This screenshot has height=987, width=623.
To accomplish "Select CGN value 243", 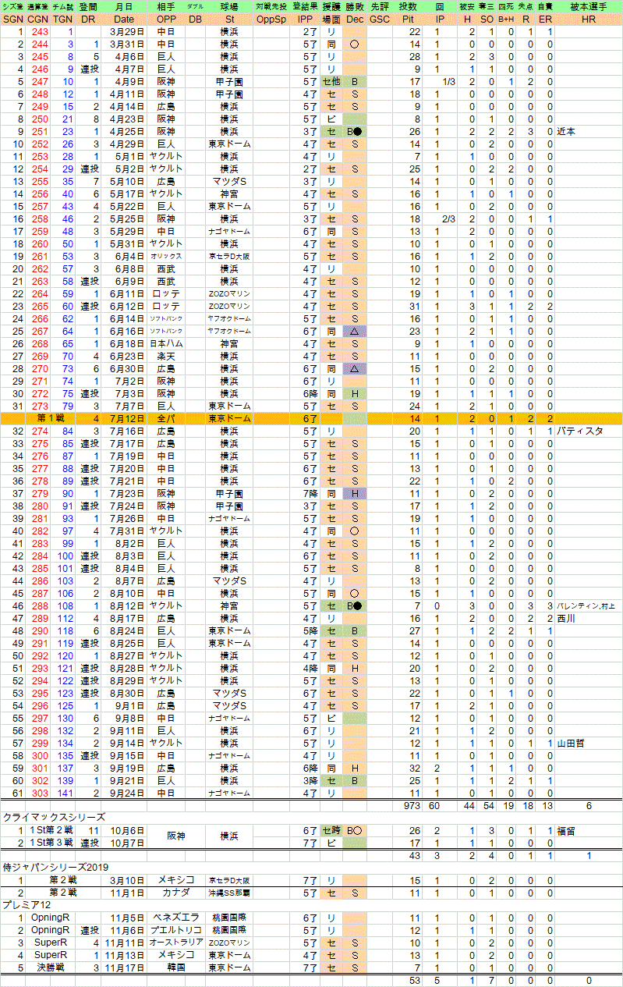I will click(x=37, y=32).
